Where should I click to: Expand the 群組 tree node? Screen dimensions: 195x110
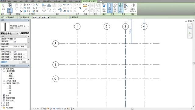[2, 105]
